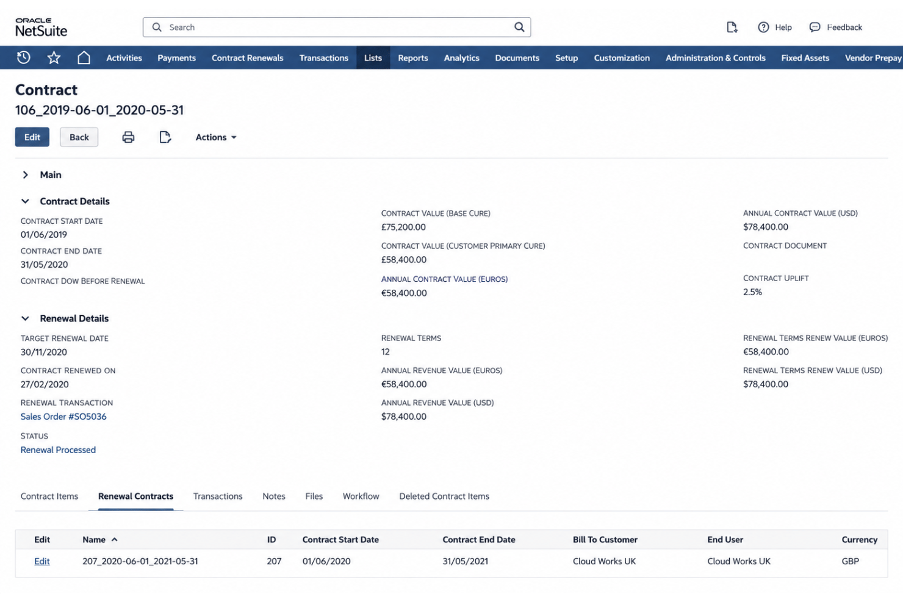Viewport: 903px width, 602px height.
Task: Click the NetSuite logo
Action: point(41,27)
